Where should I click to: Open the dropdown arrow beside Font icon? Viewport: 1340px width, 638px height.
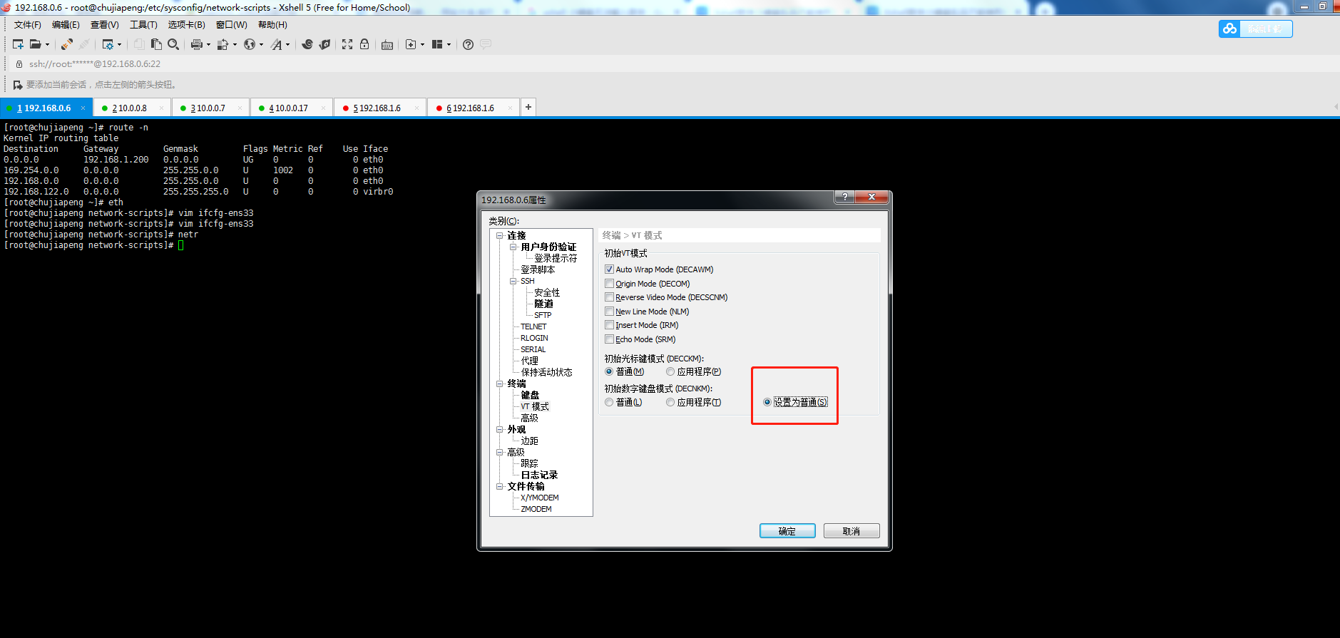tap(288, 44)
